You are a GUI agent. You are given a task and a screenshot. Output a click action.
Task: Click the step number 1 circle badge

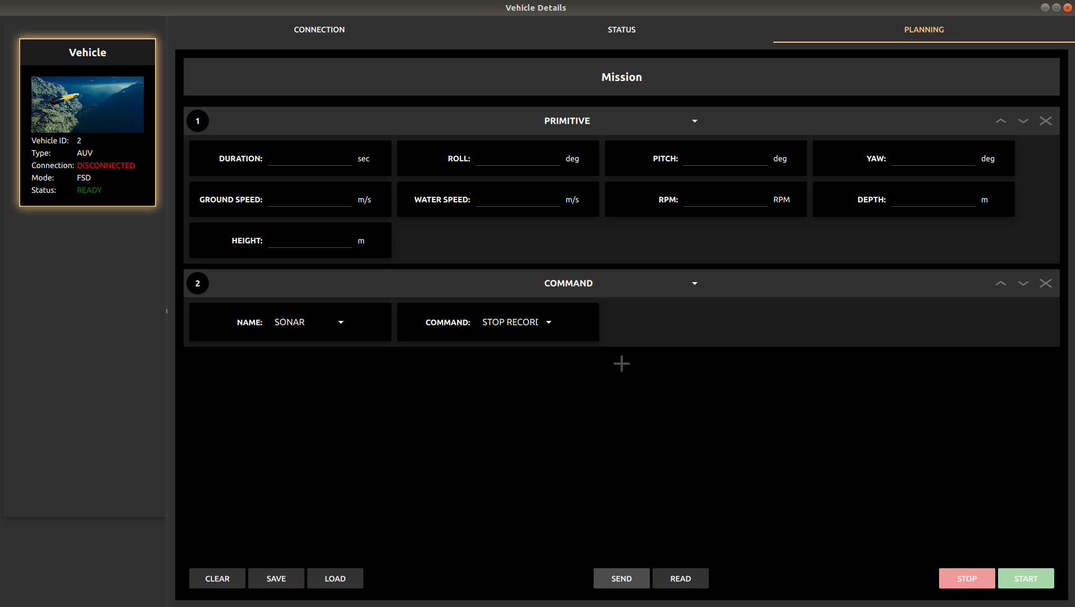pyautogui.click(x=198, y=121)
